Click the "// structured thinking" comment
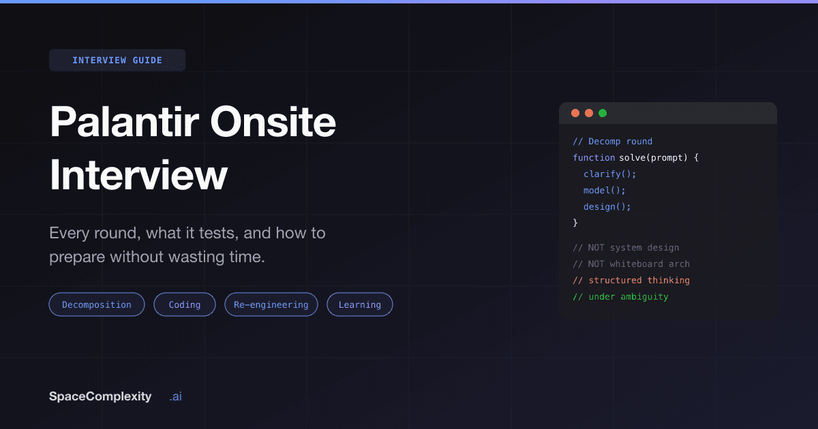 pos(631,281)
